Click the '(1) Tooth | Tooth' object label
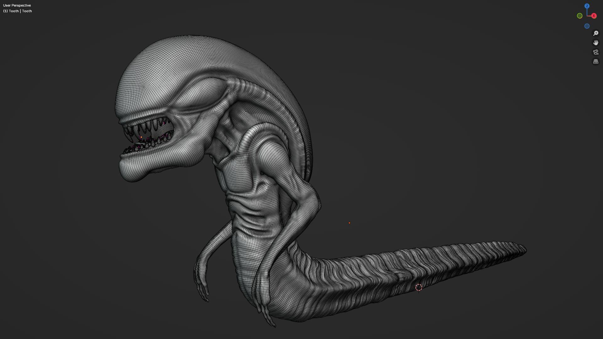 [x=18, y=11]
